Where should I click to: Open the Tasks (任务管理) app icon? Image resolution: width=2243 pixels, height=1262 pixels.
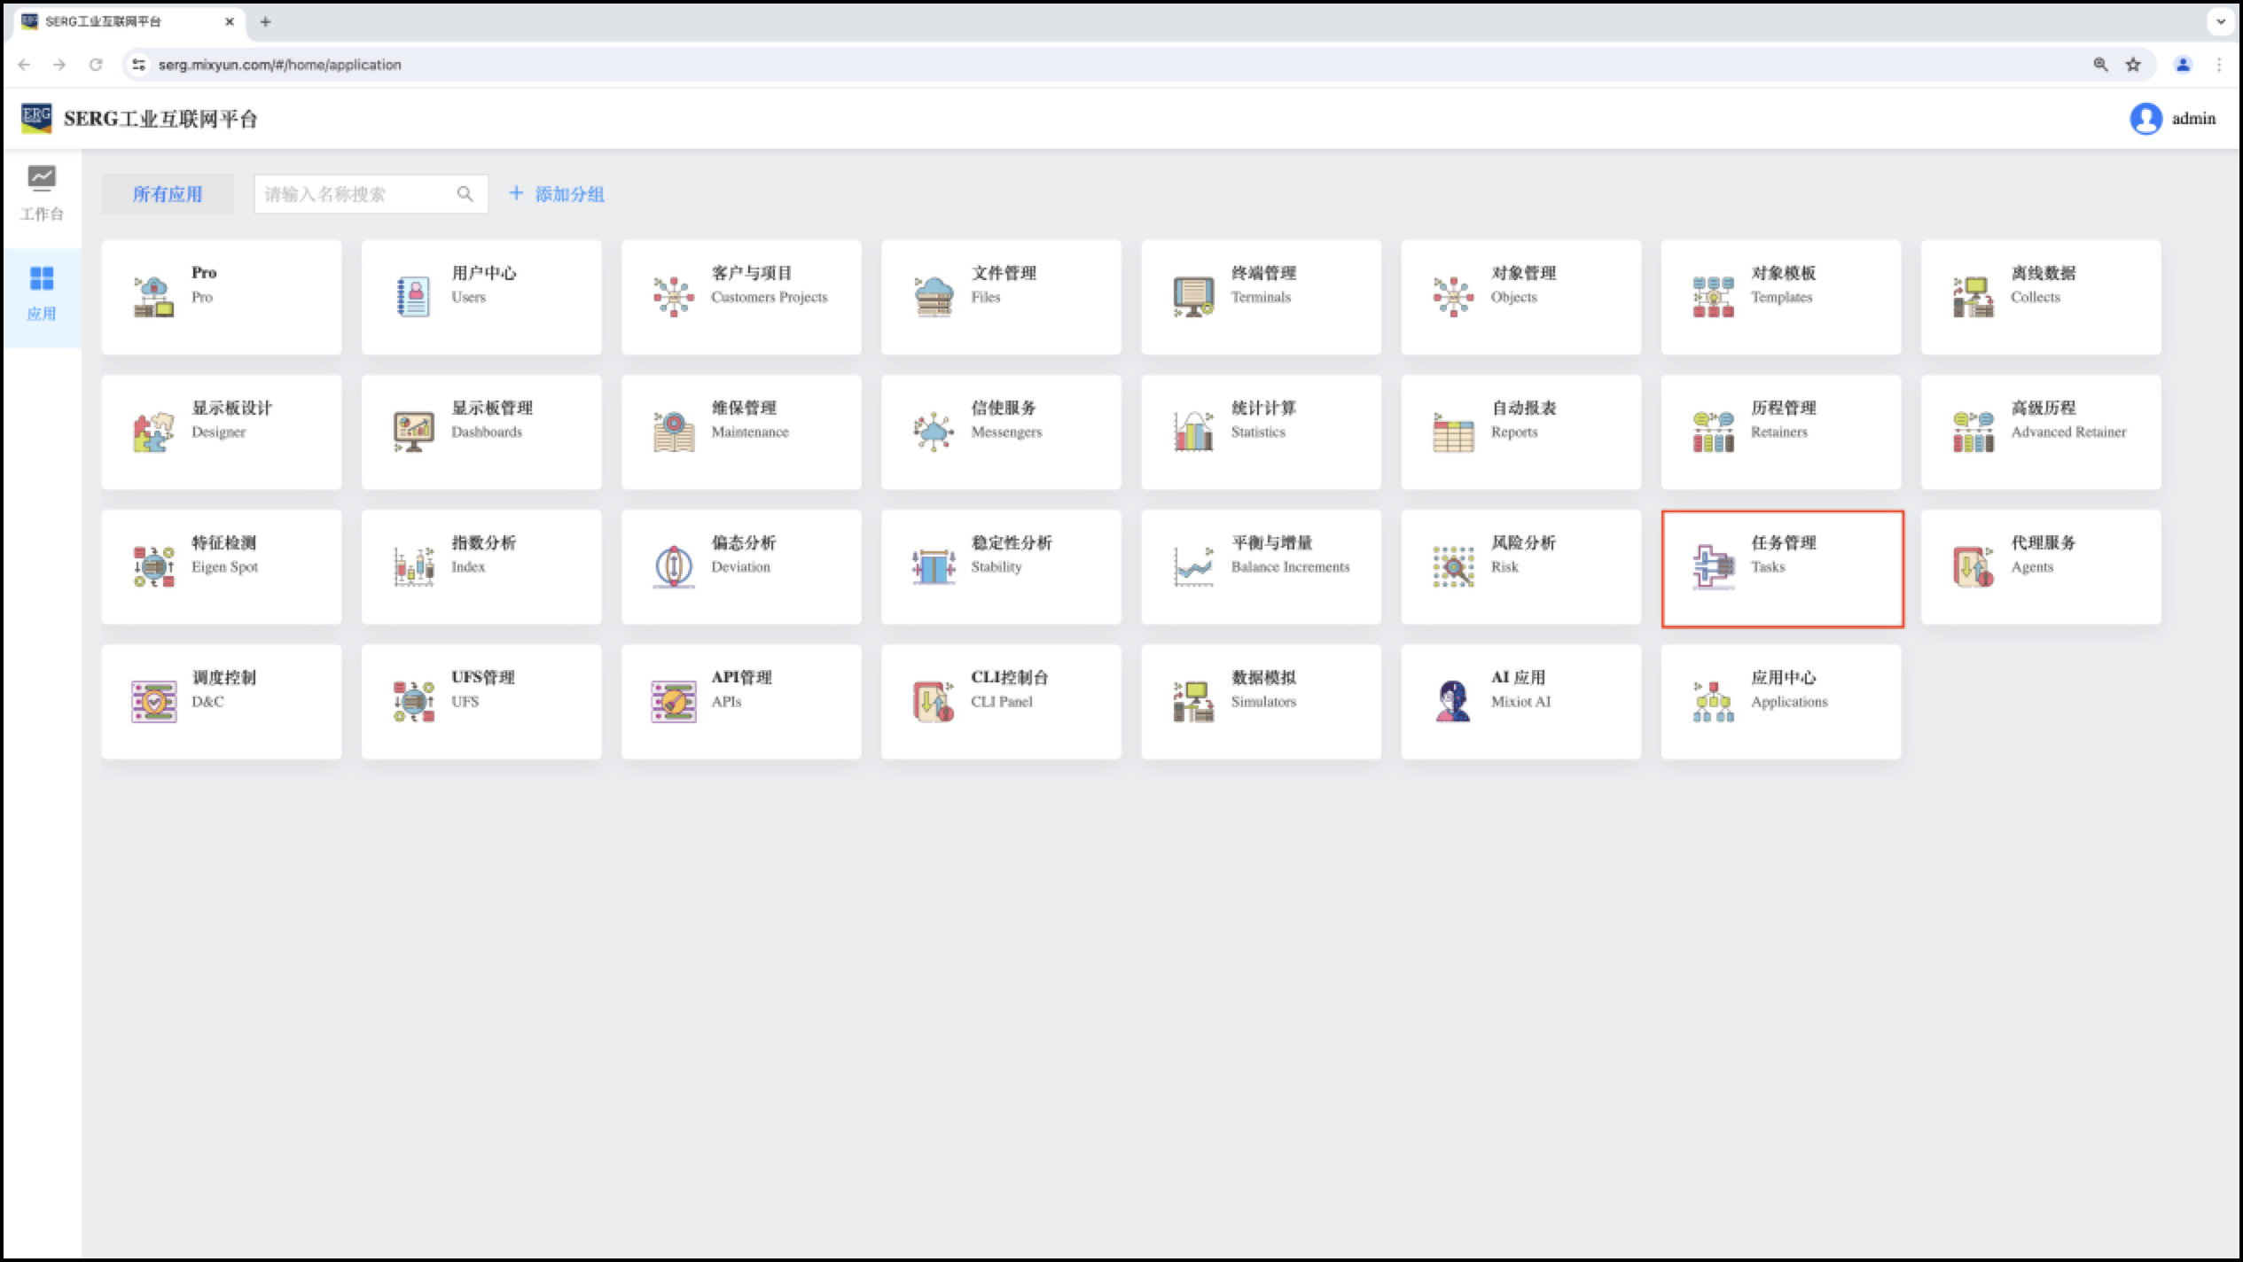click(1713, 567)
